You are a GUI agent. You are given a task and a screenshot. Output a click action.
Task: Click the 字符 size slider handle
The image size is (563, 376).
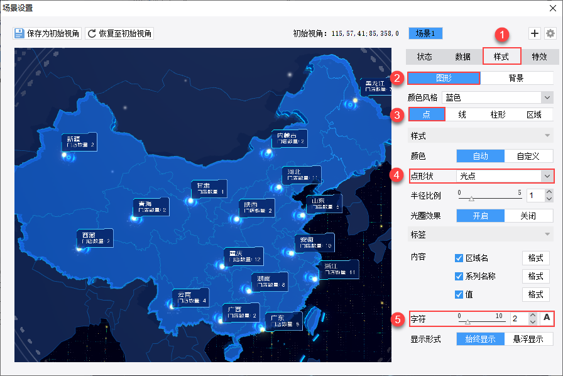(x=467, y=322)
